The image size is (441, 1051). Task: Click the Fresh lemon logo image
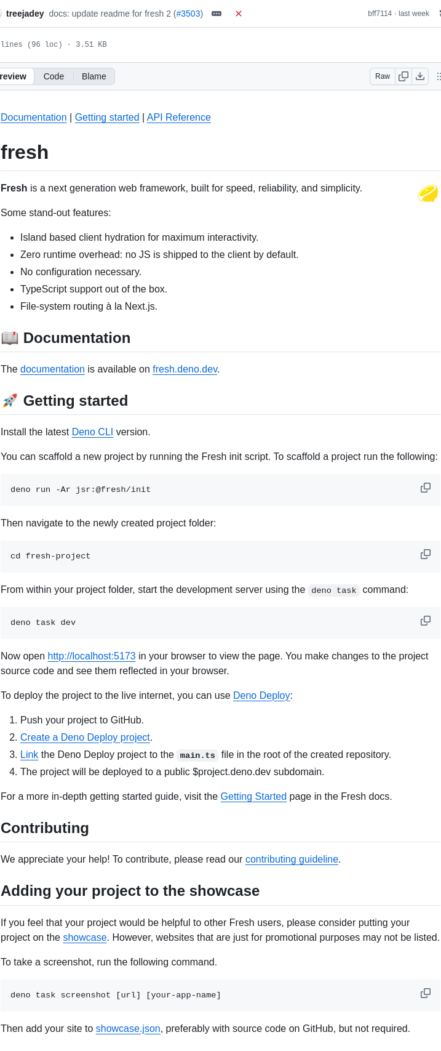tap(427, 194)
